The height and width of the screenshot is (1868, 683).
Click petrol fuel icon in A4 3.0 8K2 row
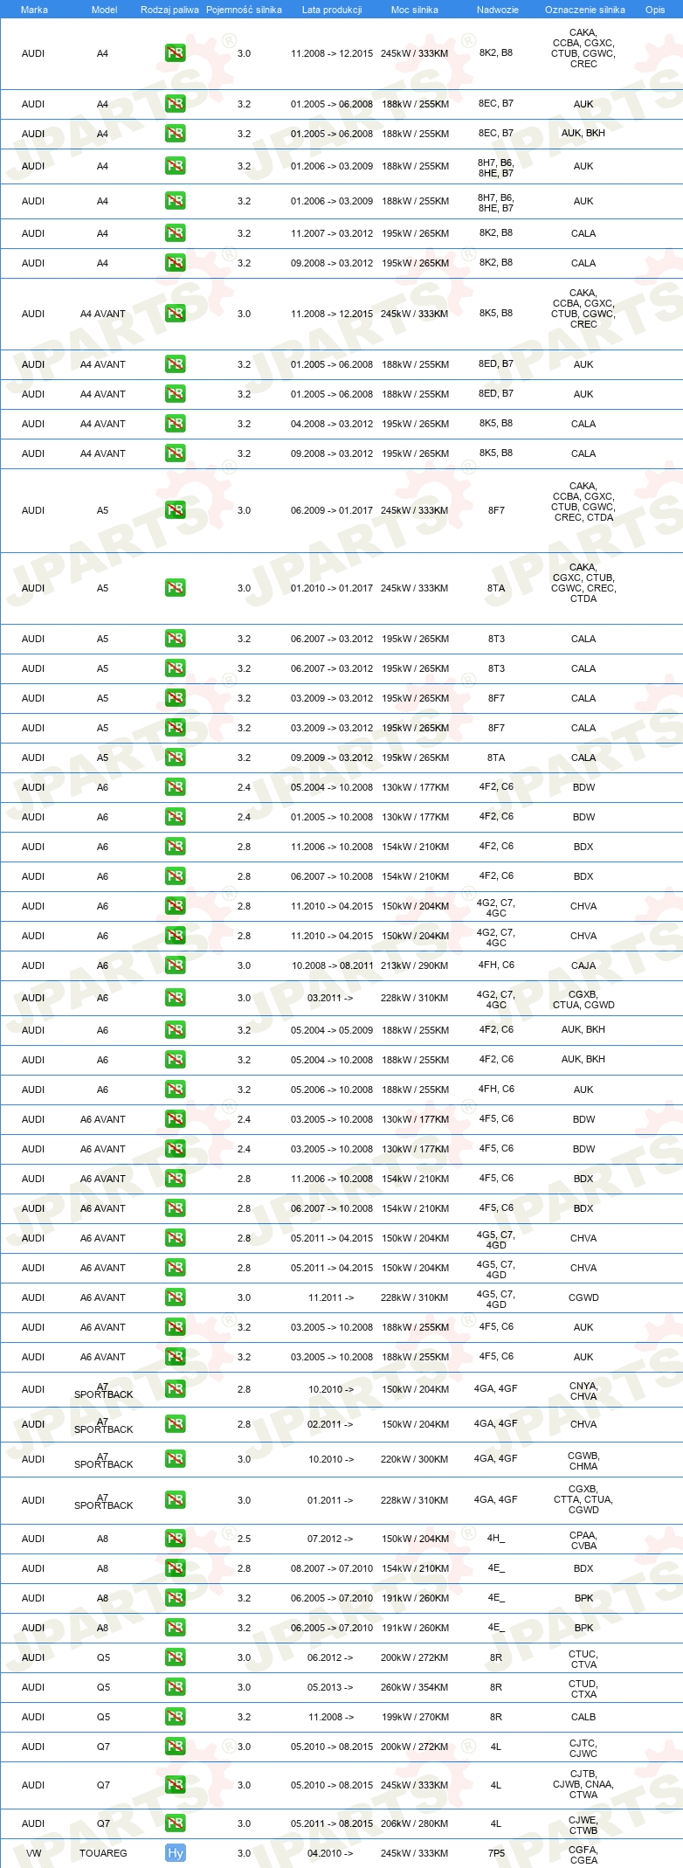tap(176, 53)
